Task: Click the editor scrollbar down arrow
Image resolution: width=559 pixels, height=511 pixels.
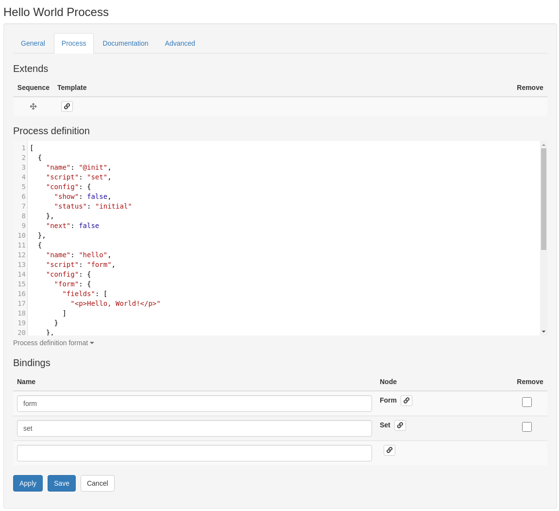Action: (x=543, y=332)
